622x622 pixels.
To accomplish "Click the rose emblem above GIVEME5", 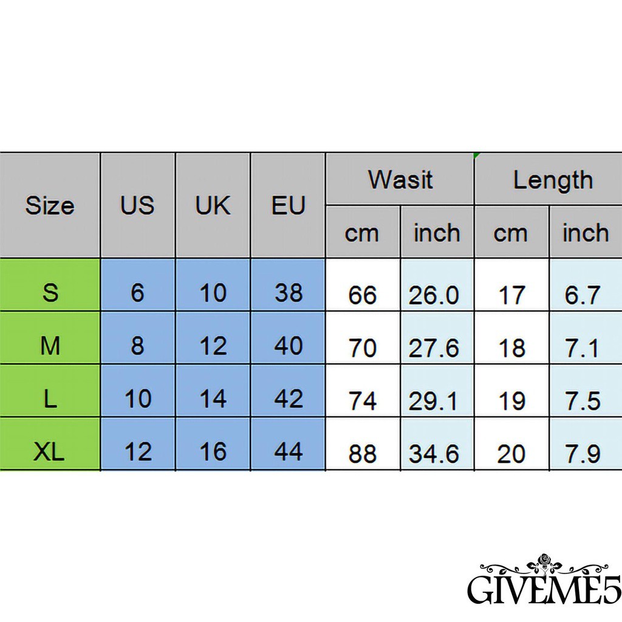I will pyautogui.click(x=542, y=562).
